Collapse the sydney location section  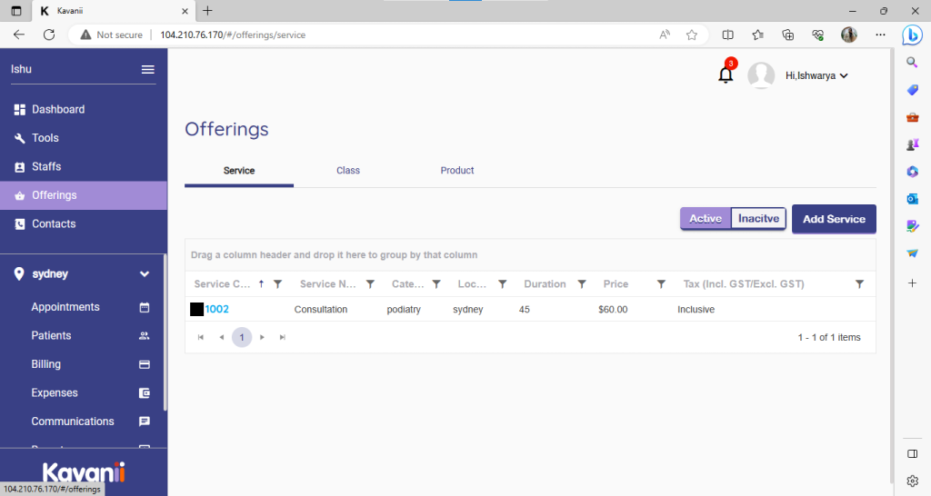point(144,273)
